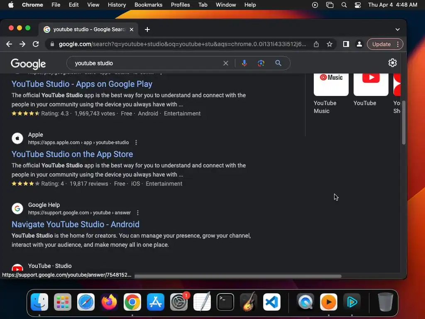This screenshot has height=319, width=425.
Task: Click the 'YouTube · Studio' result source
Action: (x=50, y=266)
